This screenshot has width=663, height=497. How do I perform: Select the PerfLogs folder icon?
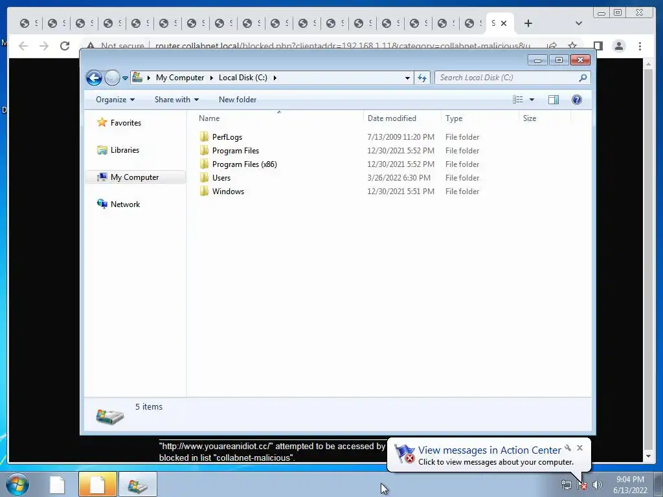click(x=204, y=137)
